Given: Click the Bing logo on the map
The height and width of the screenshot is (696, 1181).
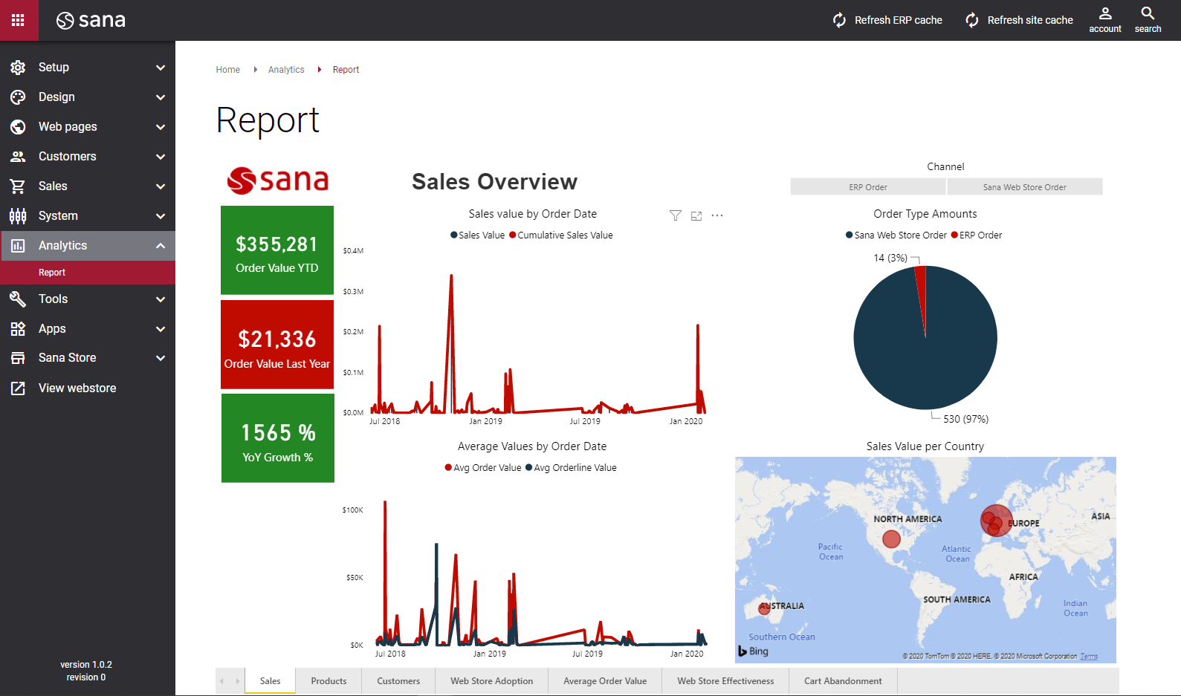Looking at the screenshot, I should coord(753,651).
